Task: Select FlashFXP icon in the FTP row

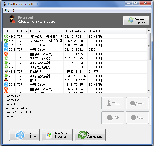Action: click(6, 71)
